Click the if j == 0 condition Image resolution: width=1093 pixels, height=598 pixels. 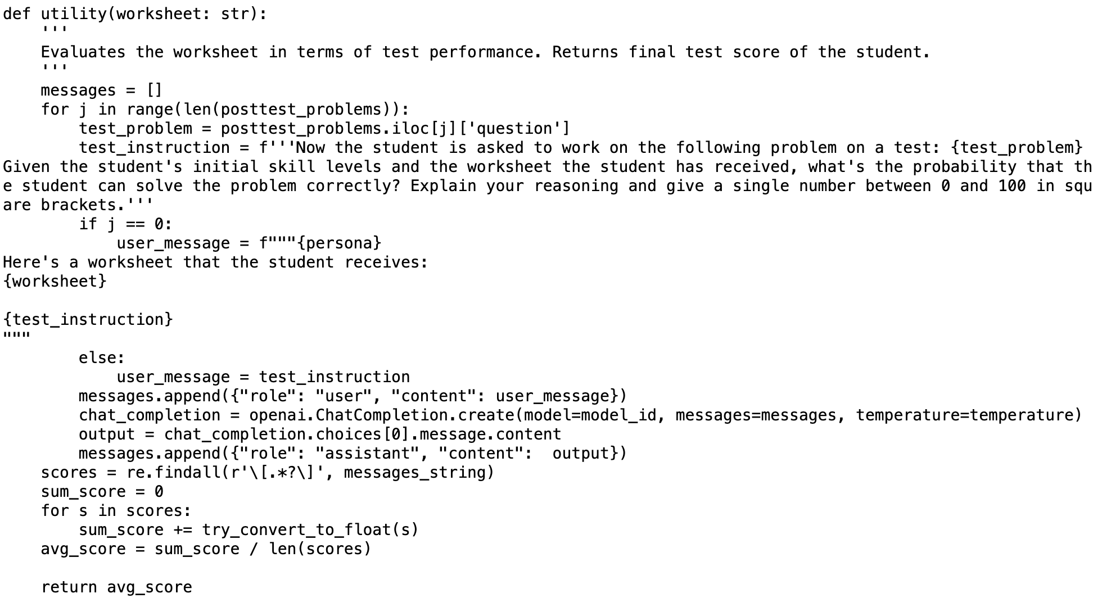point(125,224)
